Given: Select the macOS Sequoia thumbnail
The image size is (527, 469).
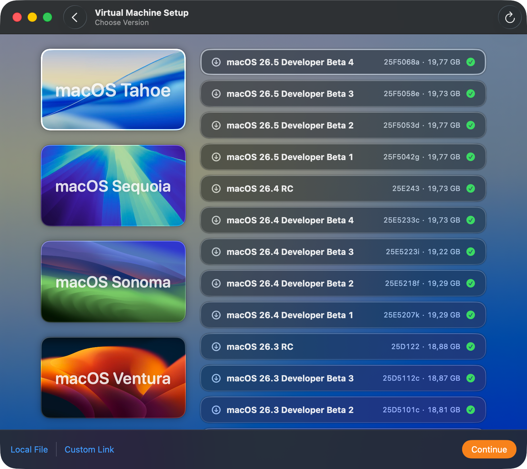Looking at the screenshot, I should click(113, 186).
